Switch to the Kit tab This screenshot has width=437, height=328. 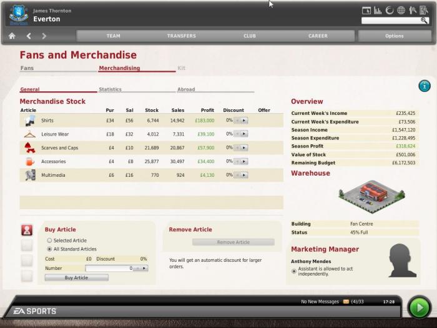181,68
